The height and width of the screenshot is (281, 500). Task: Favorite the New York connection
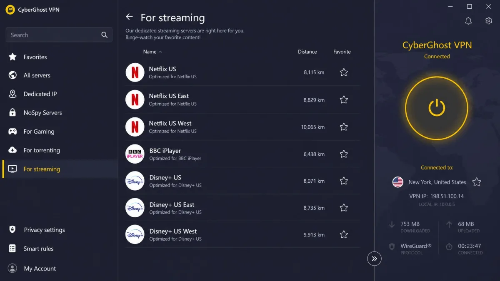[477, 182]
